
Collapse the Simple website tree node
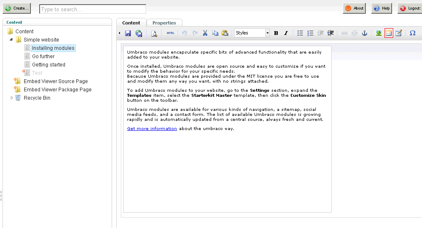pos(11,39)
